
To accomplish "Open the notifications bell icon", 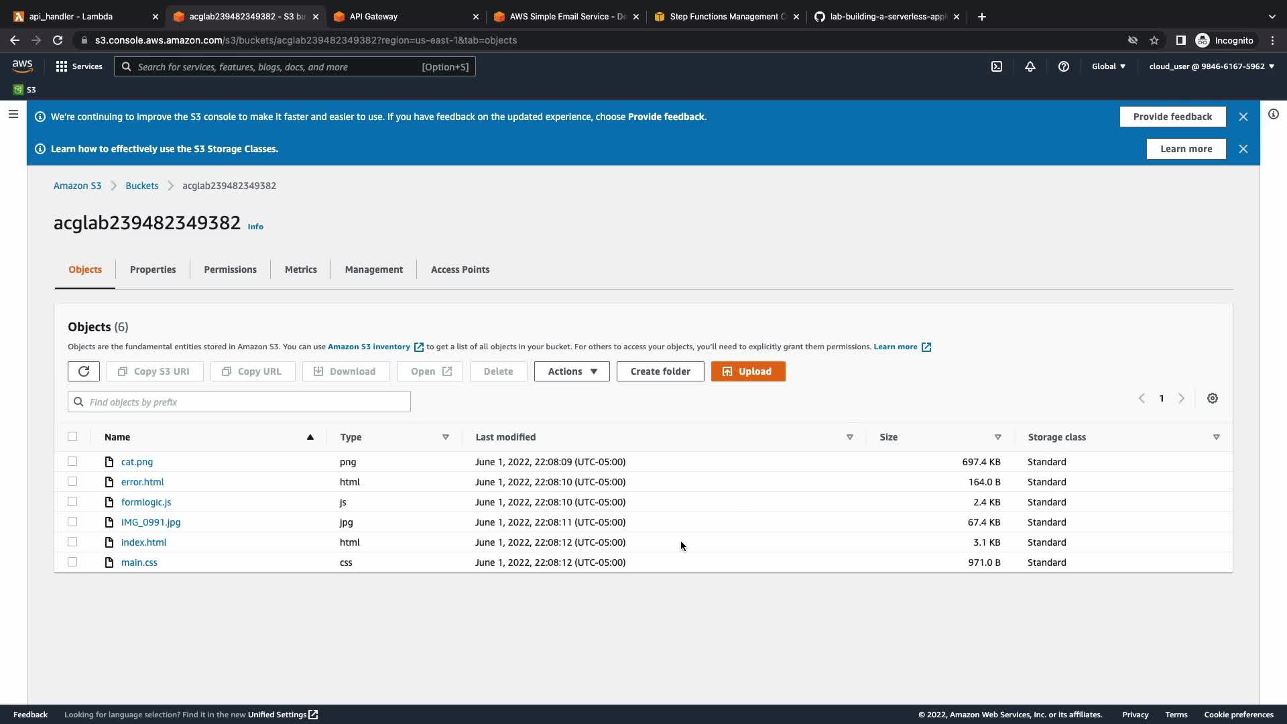I will (1030, 66).
